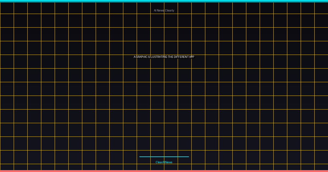The height and width of the screenshot is (172, 328).
Task: Click the word "DIFFERENT" in the headline
Action: (181, 57)
